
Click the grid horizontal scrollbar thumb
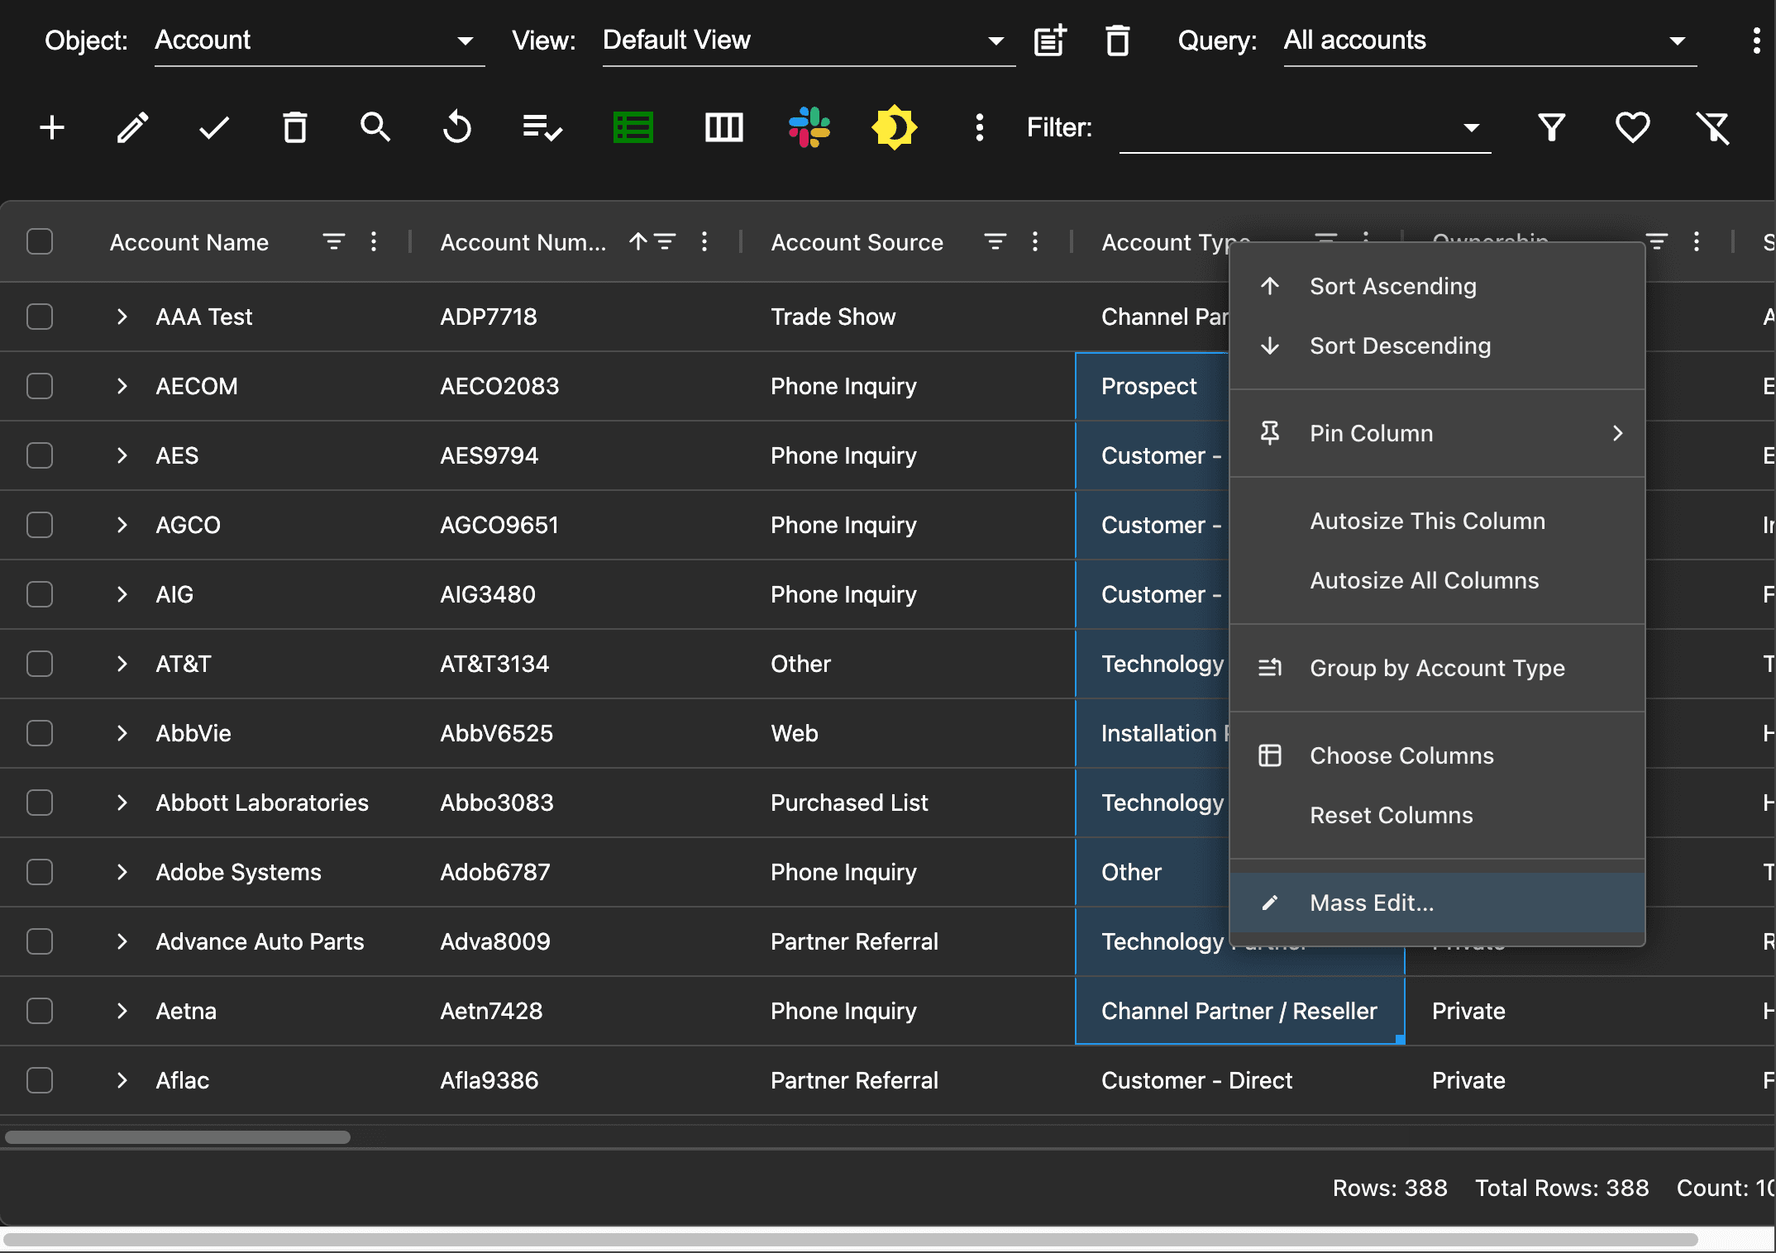pos(178,1137)
